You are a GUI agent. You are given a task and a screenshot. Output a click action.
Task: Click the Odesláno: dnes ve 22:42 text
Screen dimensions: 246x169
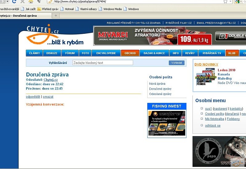coord(45,84)
